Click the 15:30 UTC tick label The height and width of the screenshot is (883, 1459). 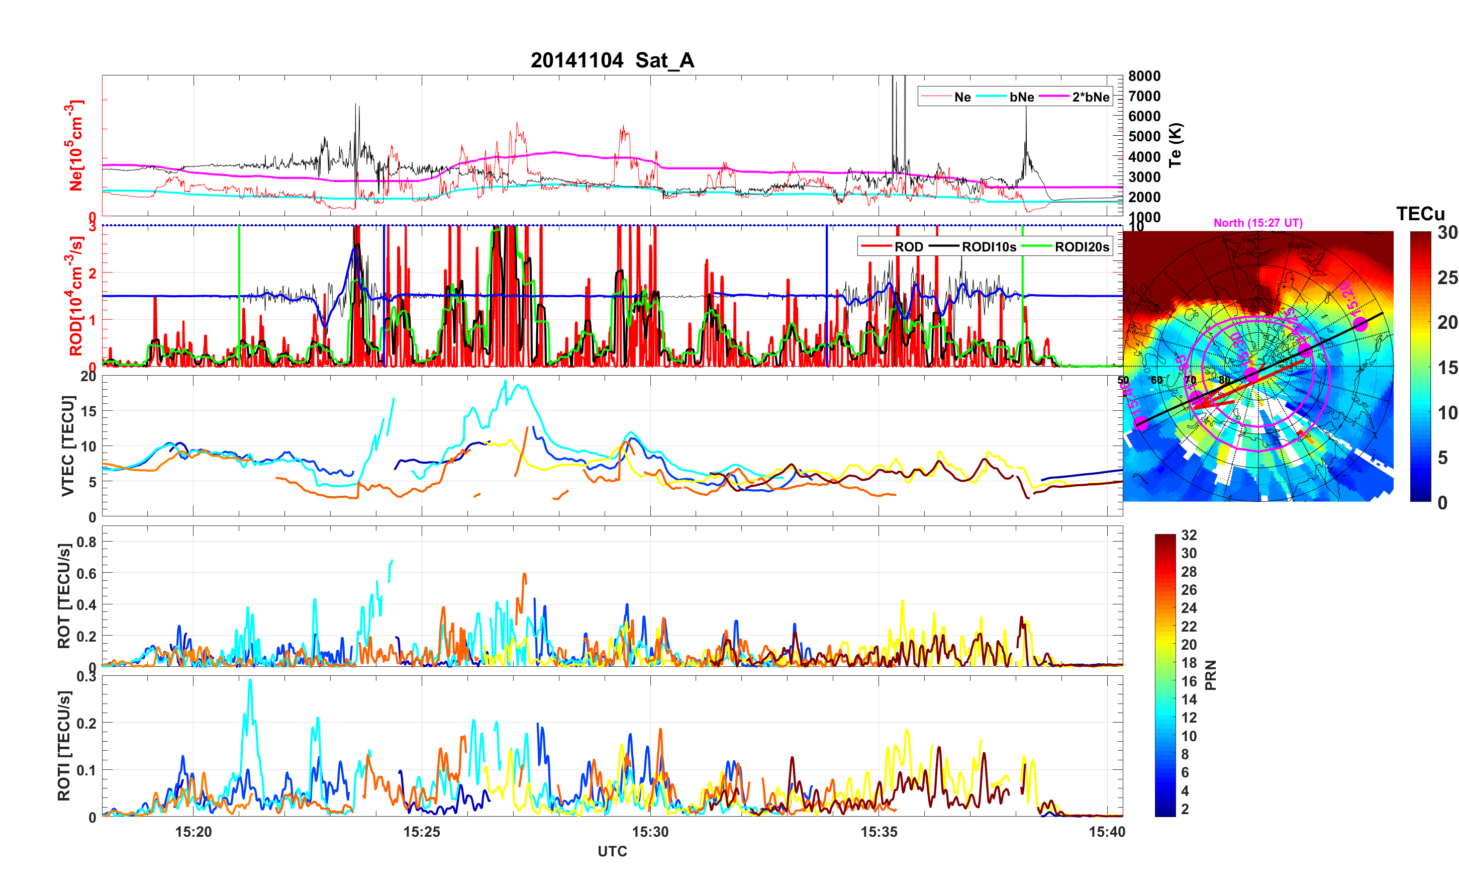[650, 832]
